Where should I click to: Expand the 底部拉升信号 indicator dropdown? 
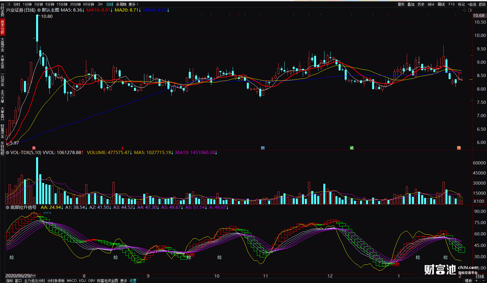click(x=8, y=207)
